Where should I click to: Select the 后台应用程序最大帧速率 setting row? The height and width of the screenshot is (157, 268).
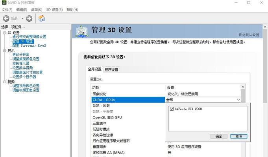pos(128,141)
